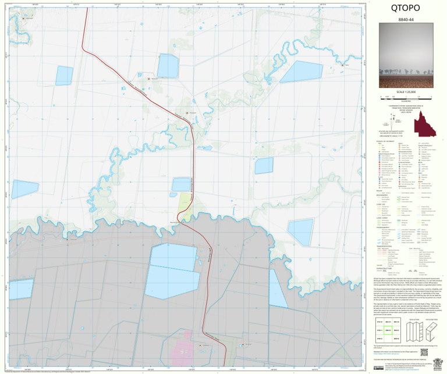This screenshot has width=447, height=374.
Task: Click map sheet number 8840-44
Action: tap(406, 20)
